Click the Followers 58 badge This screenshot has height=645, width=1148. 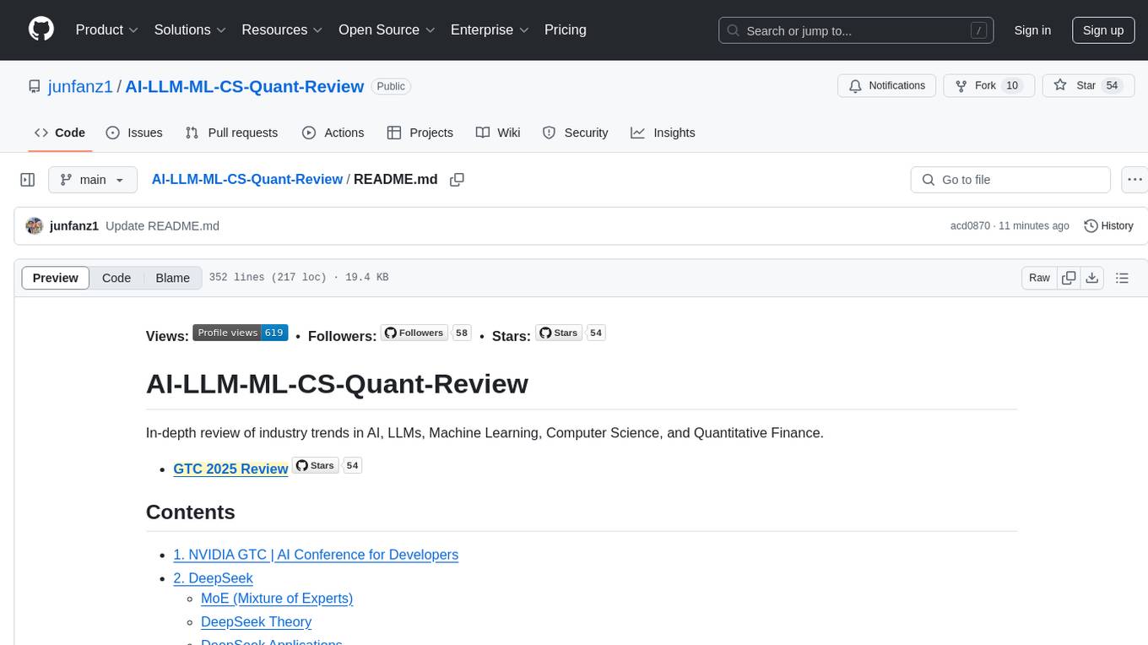pos(425,333)
